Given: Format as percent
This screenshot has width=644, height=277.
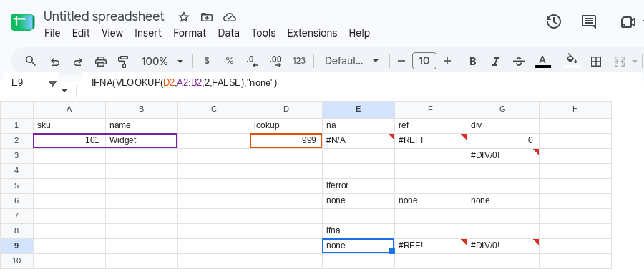Looking at the screenshot, I should pos(230,61).
